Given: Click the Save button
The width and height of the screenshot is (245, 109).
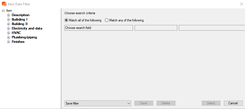Looking at the screenshot, I should (144, 103).
